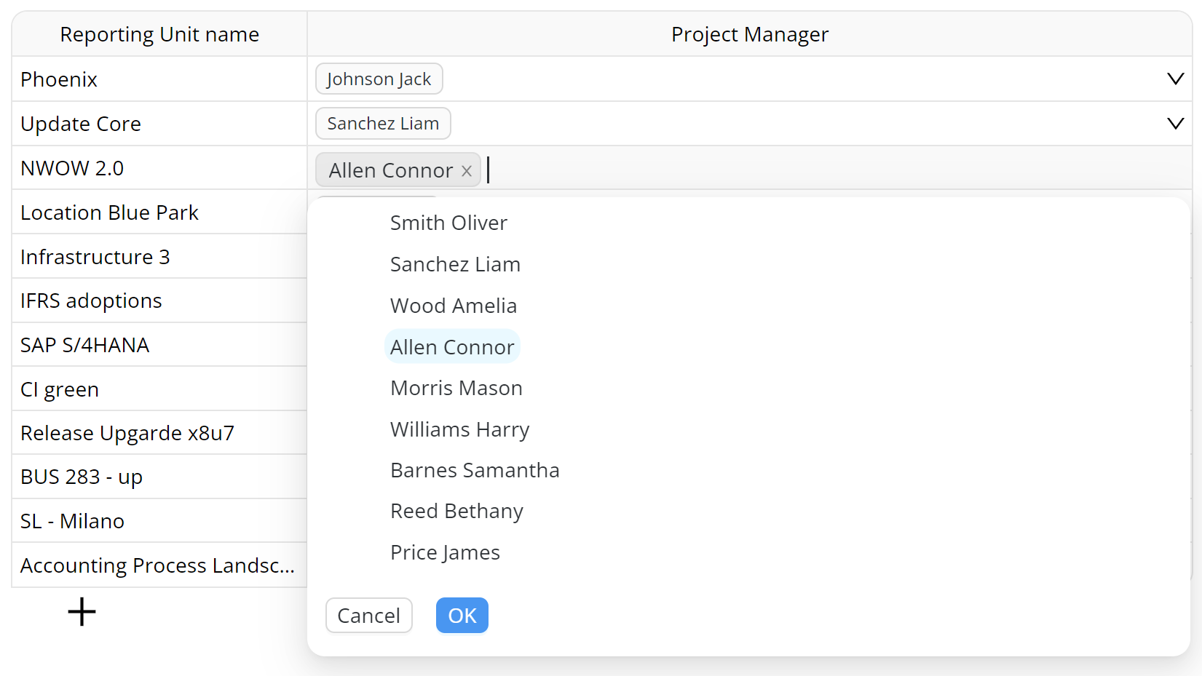Pick Barnes Samantha from dropdown
The image size is (1202, 676).
tap(475, 470)
